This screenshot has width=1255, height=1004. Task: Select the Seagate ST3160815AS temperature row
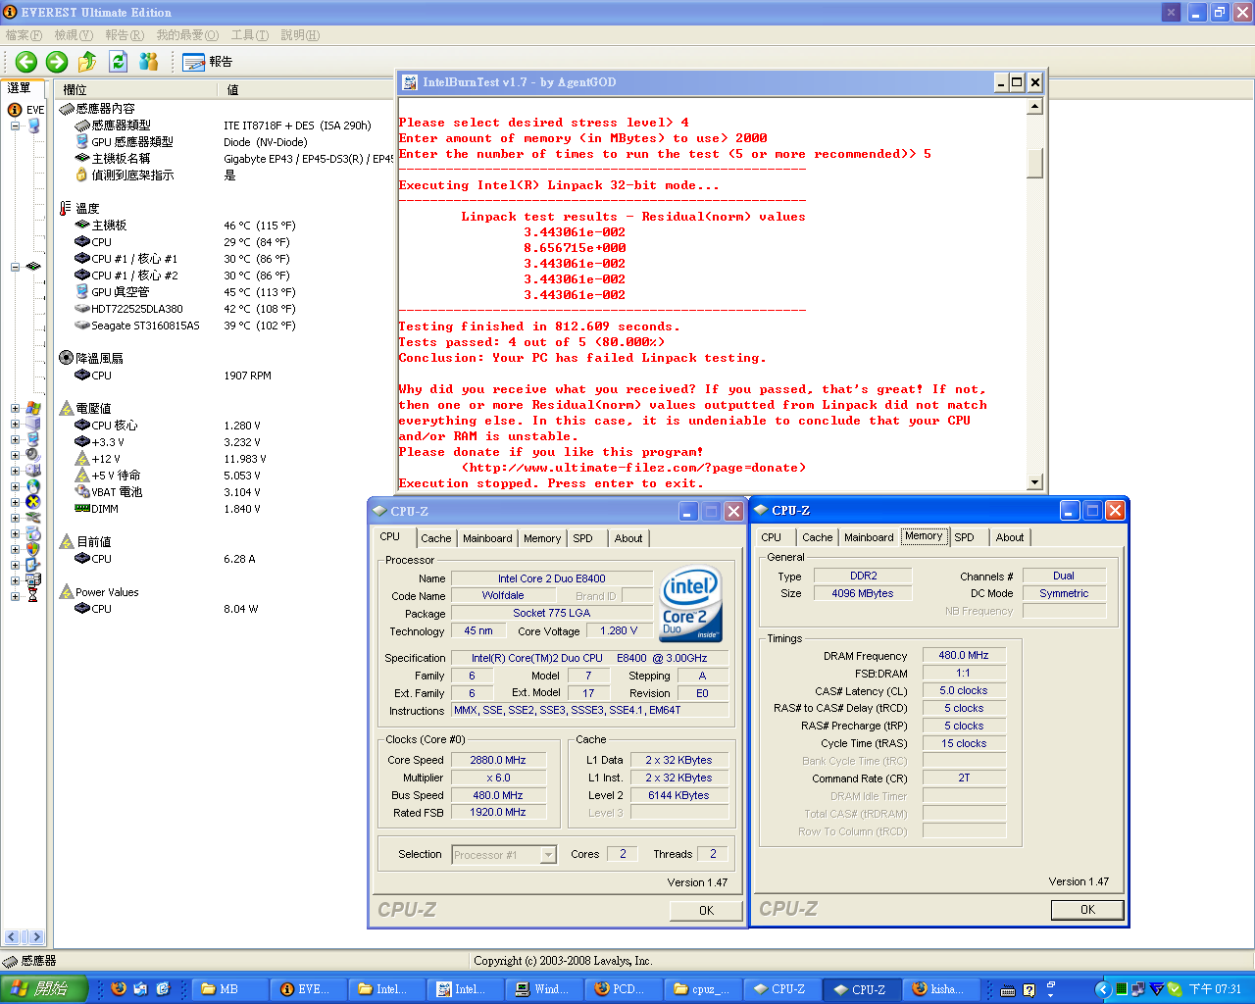click(226, 326)
